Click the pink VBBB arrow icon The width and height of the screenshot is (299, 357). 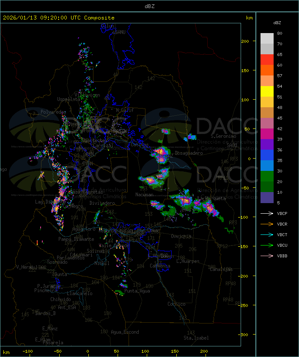click(267, 256)
